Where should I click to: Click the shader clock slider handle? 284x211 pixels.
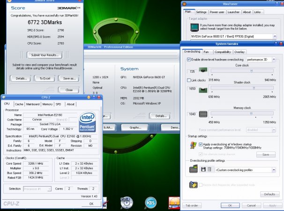pos(254,88)
